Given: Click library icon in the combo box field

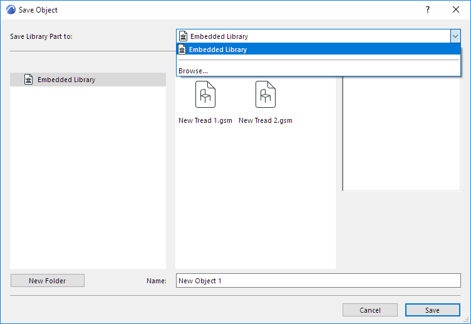Looking at the screenshot, I should click(x=184, y=36).
